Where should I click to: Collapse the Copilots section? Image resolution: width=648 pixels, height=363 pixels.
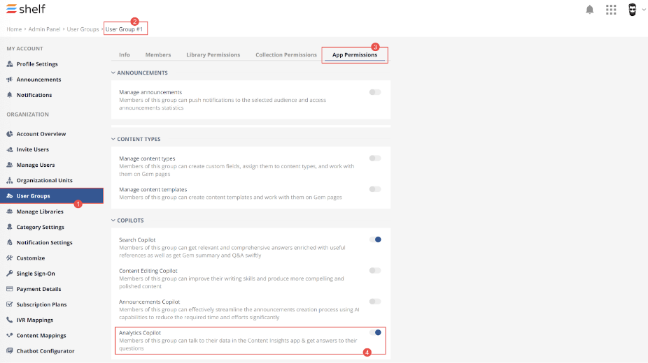tap(113, 221)
